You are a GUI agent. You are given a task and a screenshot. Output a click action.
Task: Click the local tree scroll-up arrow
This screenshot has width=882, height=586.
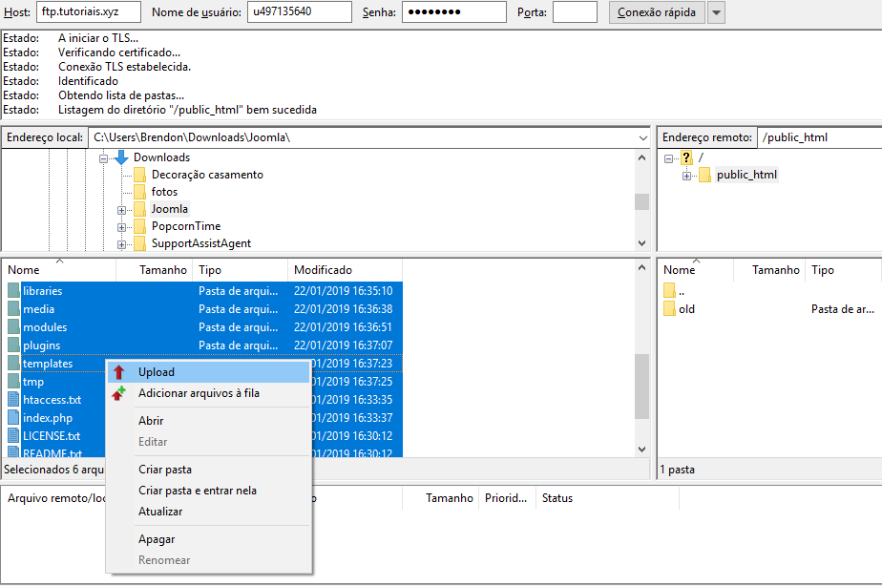point(641,157)
